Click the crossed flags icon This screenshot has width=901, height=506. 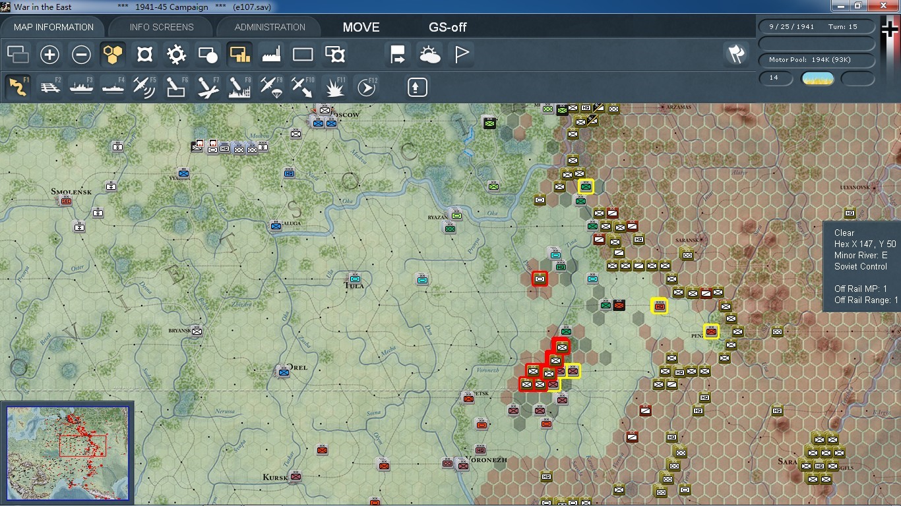[736, 54]
